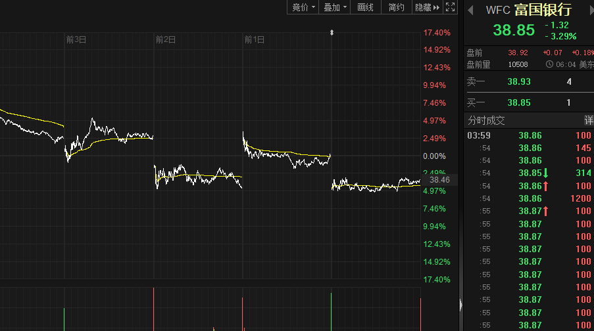Click the red up arrow on 314 row

545,186
